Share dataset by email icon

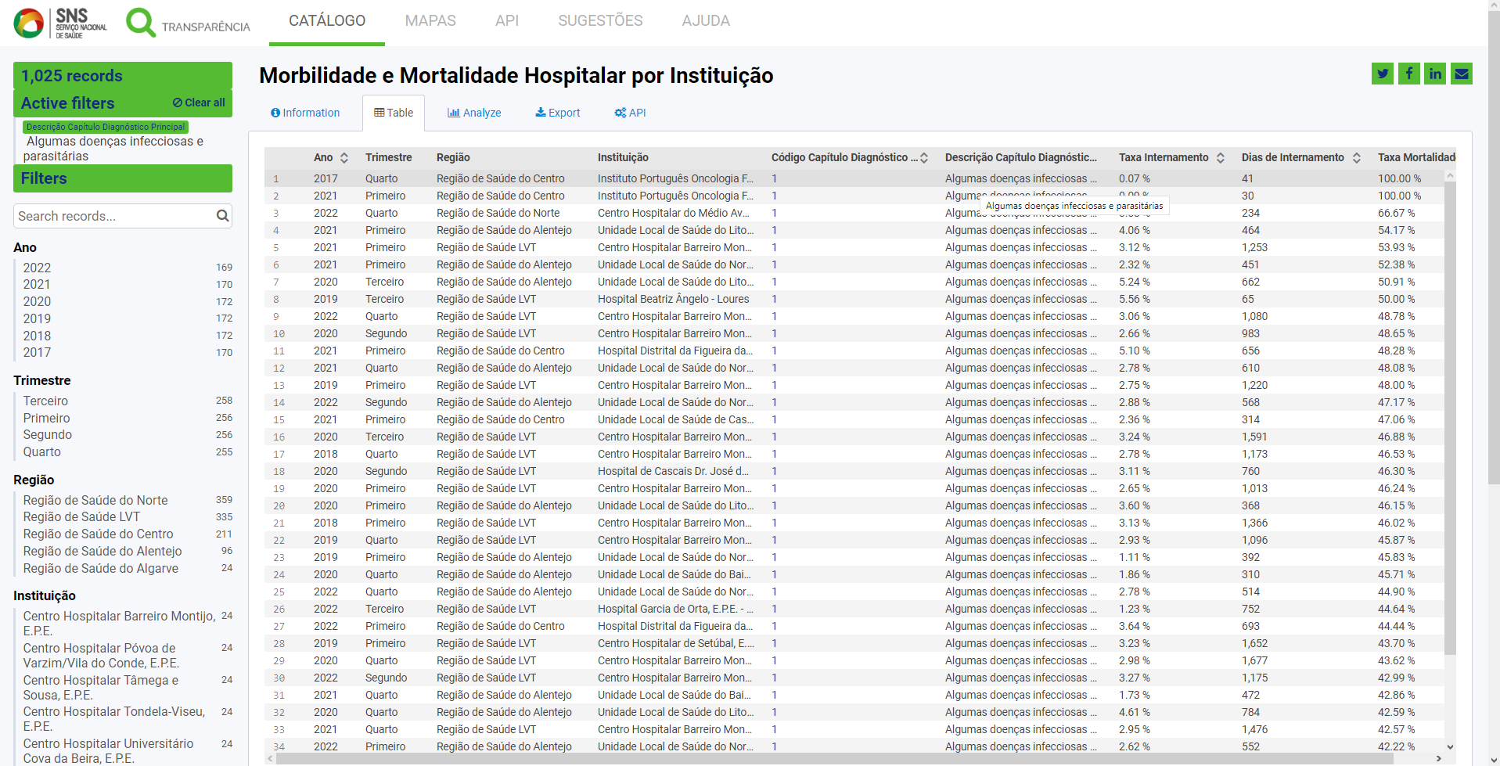click(1462, 74)
